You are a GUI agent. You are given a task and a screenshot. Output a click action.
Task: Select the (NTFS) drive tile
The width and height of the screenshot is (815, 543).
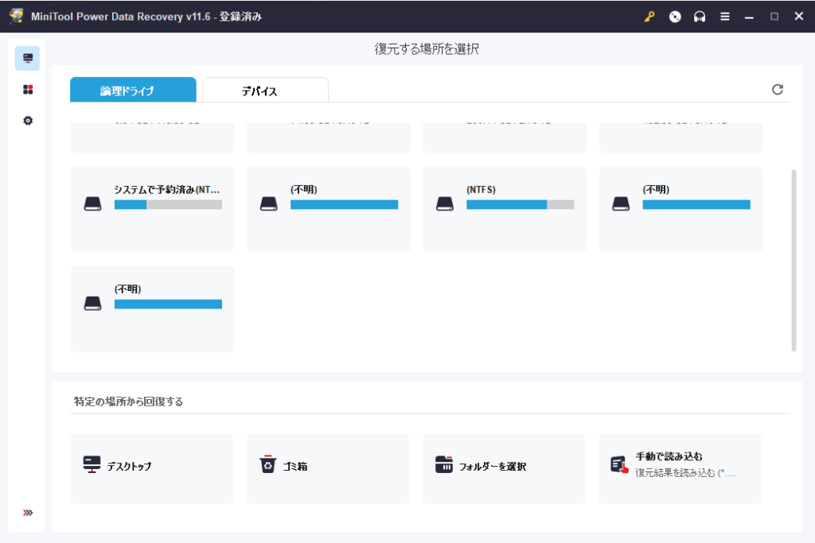[505, 209]
